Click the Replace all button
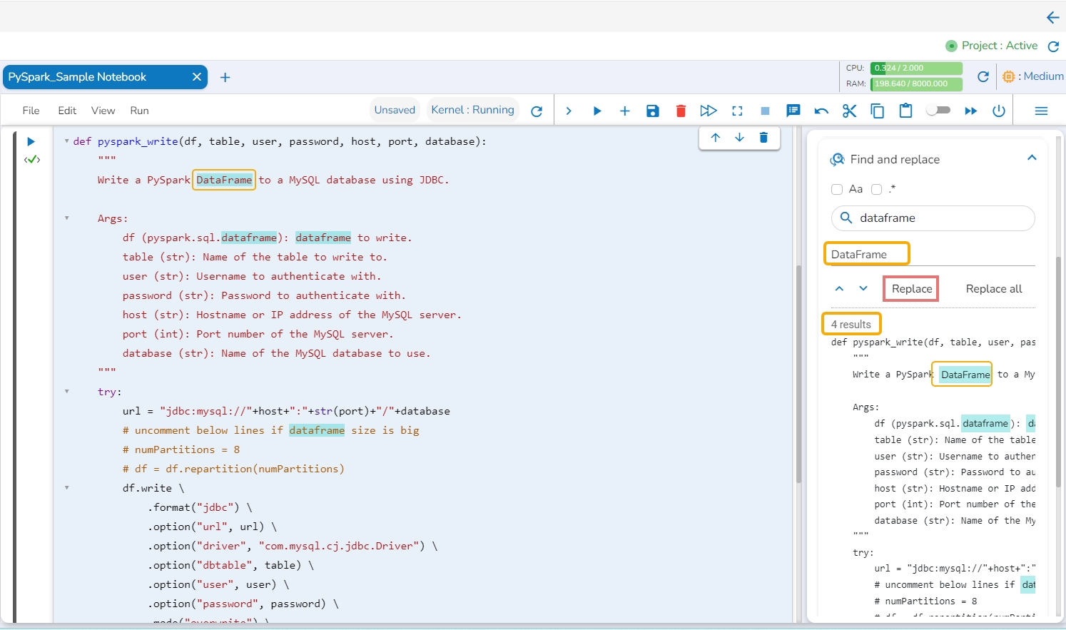 point(993,288)
